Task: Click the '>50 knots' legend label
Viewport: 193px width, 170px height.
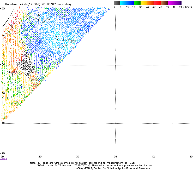Action: [x=185, y=7]
